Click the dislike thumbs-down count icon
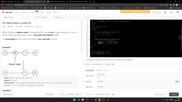The height and width of the screenshot is (102, 182). [x=16, y=27]
